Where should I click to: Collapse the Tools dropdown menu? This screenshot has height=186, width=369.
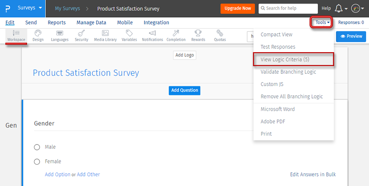coord(323,23)
